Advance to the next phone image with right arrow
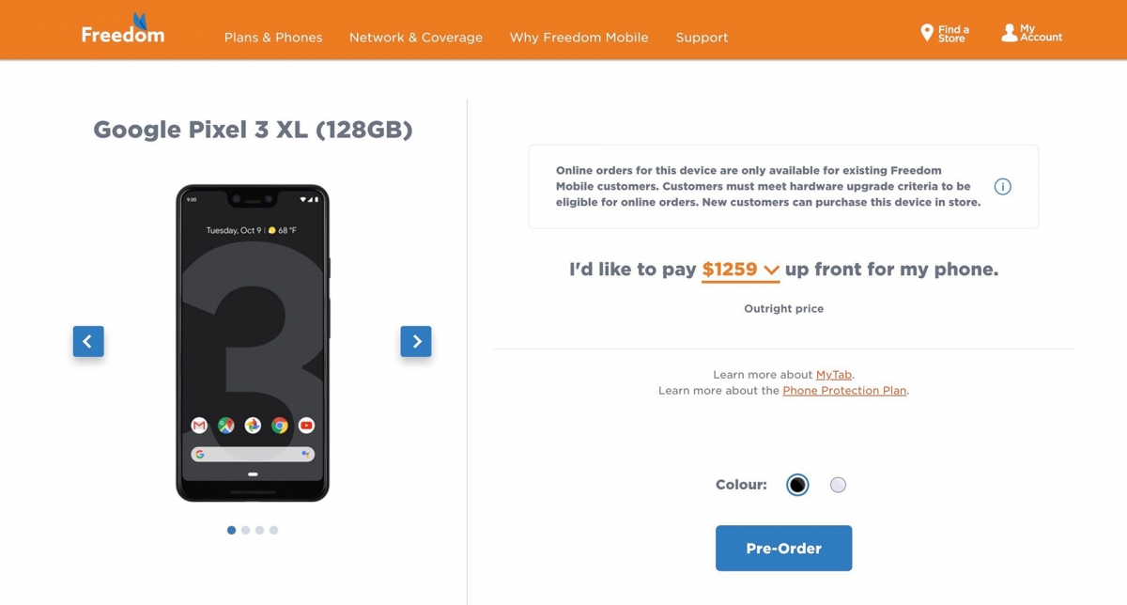The height and width of the screenshot is (605, 1127). [x=416, y=341]
